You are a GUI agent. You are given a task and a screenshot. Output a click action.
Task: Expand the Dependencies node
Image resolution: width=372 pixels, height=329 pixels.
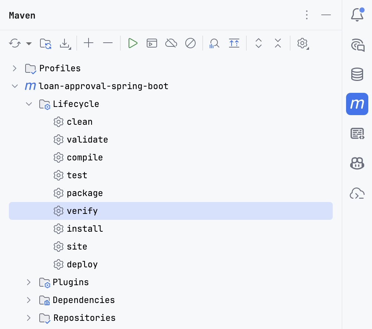pos(29,300)
